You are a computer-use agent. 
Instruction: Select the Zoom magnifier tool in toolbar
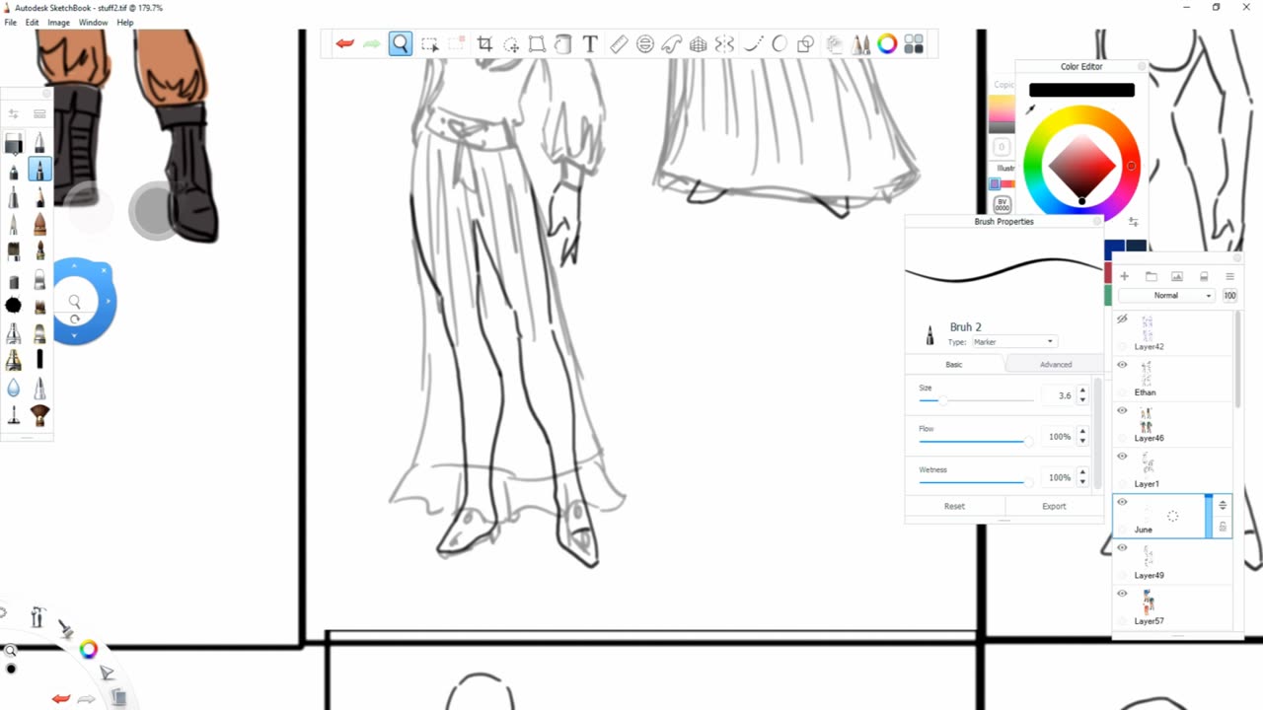click(x=400, y=43)
